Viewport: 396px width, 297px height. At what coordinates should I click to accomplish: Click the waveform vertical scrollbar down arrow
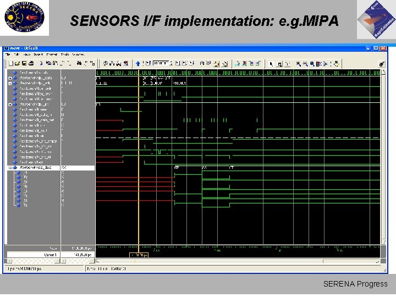pyautogui.click(x=383, y=241)
